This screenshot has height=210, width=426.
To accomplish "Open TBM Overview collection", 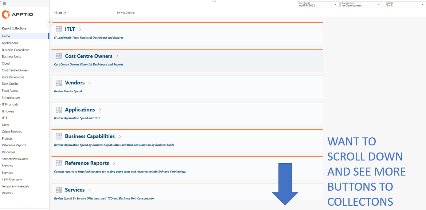I will click(12, 179).
